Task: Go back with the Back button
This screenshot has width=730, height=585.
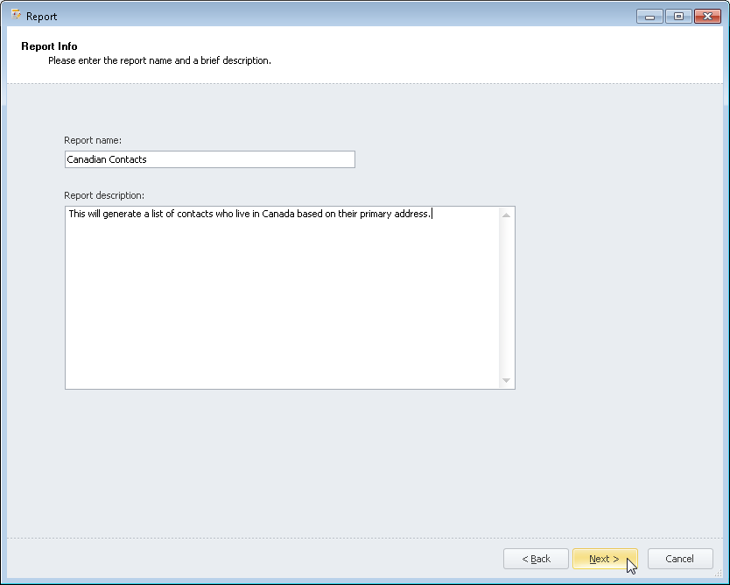Action: pyautogui.click(x=536, y=559)
